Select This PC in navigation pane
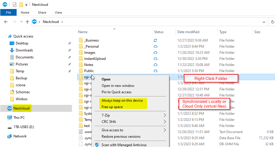 20,118
